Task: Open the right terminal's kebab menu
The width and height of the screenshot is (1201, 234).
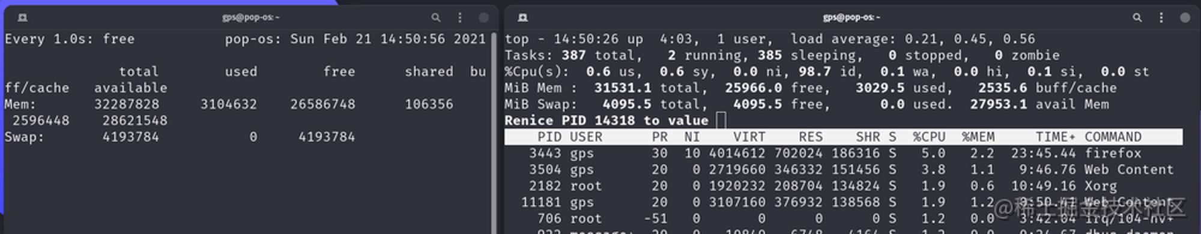Action: point(1161,18)
